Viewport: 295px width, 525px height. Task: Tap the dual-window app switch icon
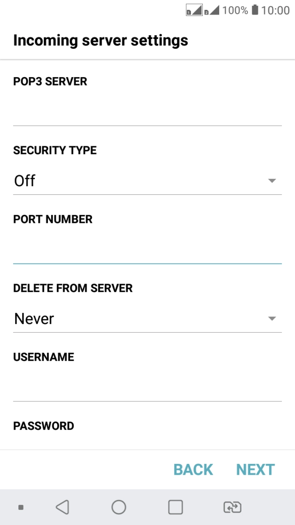(232, 507)
